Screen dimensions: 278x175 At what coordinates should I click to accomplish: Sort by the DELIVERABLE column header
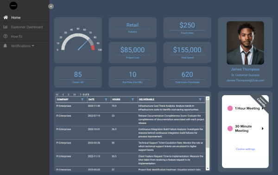coord(146,99)
